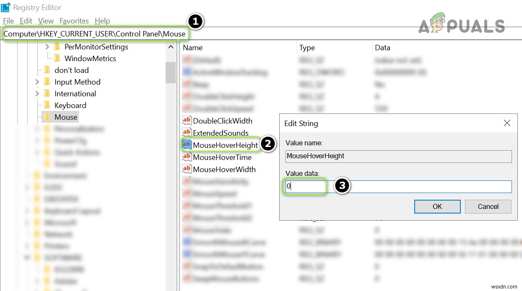Select the Keyboard key
Viewport: 522px width, 291px height.
[70, 106]
